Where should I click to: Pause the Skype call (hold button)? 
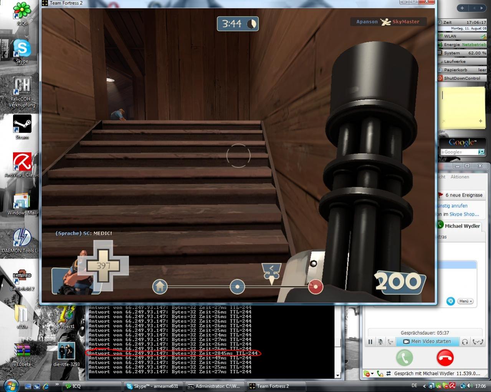pos(370,341)
